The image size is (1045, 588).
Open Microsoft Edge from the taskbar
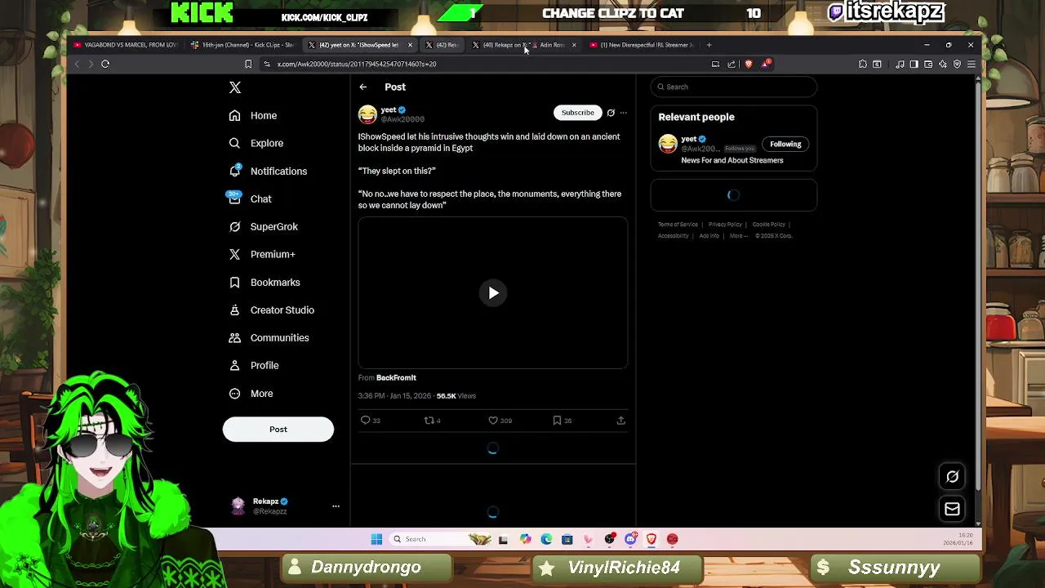546,539
